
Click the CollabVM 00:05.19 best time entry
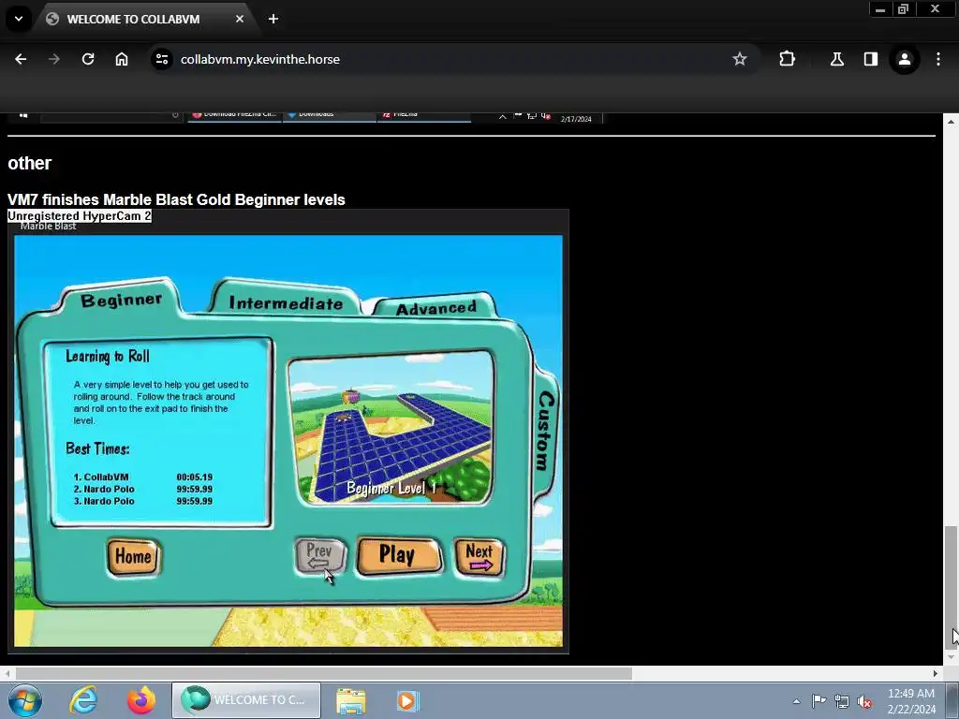point(143,477)
